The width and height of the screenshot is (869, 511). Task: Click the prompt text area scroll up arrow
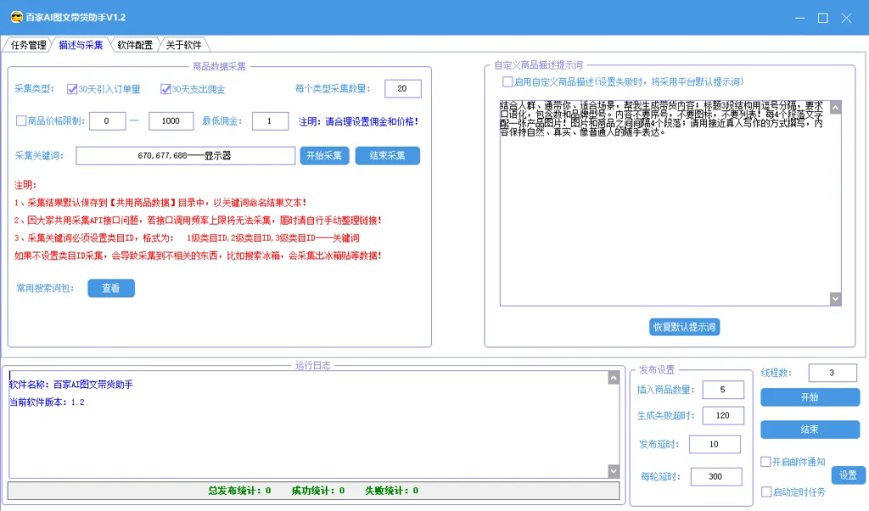pyautogui.click(x=835, y=108)
